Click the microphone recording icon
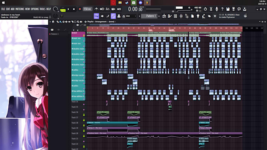267x150 pixels. click(217, 9)
